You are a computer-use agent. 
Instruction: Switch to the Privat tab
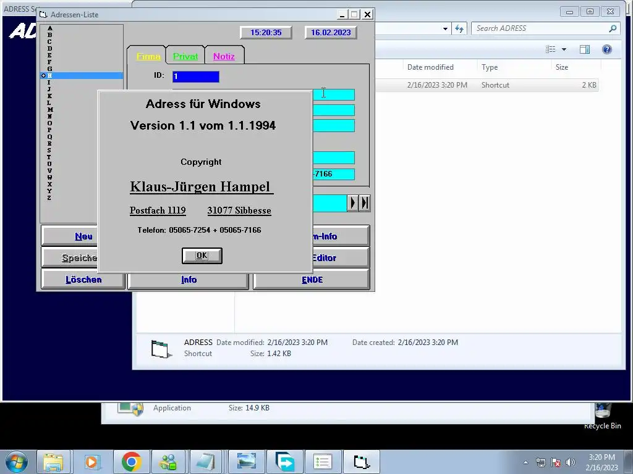[185, 56]
